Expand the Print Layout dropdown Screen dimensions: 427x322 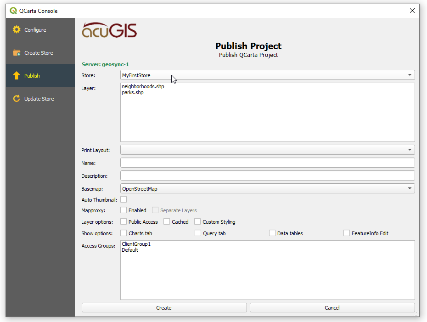coord(267,150)
